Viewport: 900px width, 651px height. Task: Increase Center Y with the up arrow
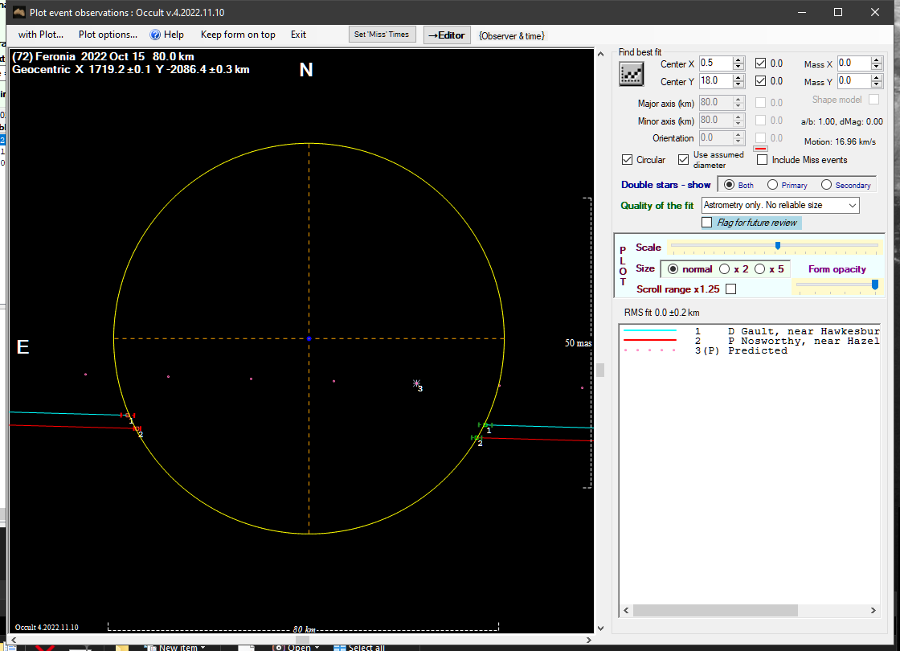tap(738, 77)
